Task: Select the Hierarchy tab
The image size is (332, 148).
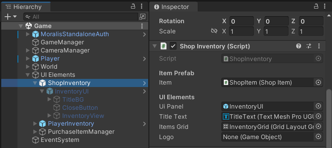Action: click(26, 7)
